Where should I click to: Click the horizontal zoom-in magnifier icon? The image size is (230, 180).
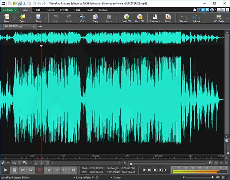[x=210, y=163]
